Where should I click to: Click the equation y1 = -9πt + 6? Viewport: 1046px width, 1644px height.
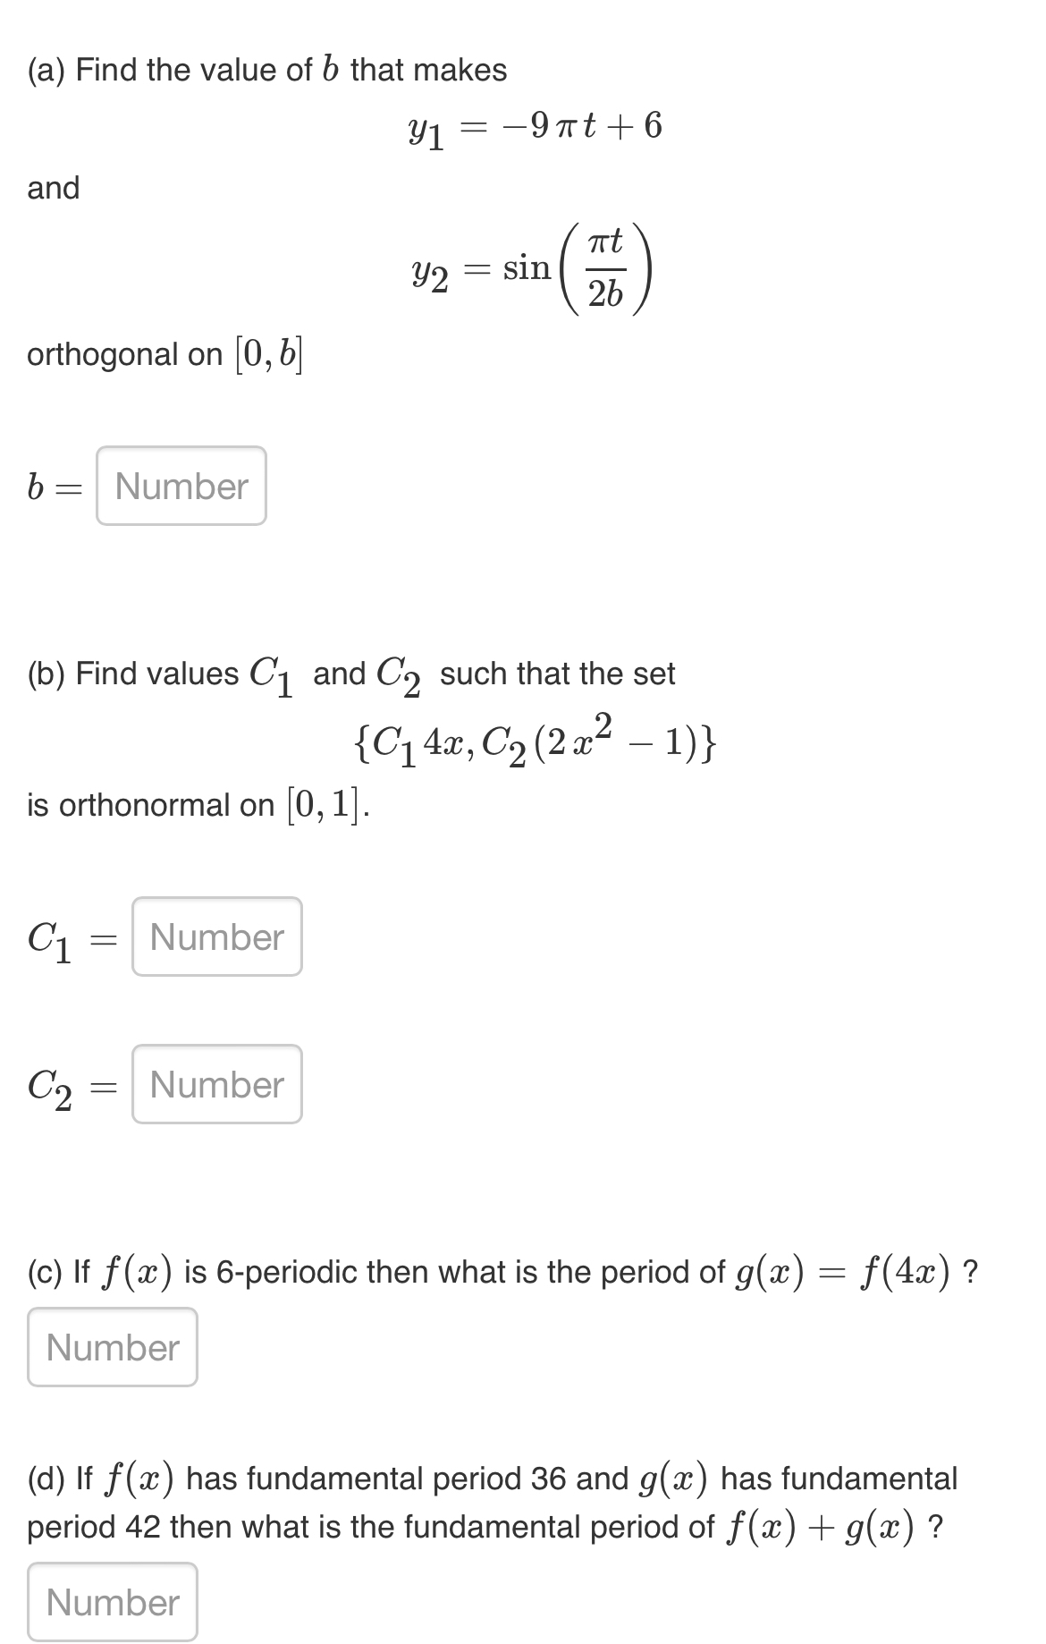click(535, 128)
